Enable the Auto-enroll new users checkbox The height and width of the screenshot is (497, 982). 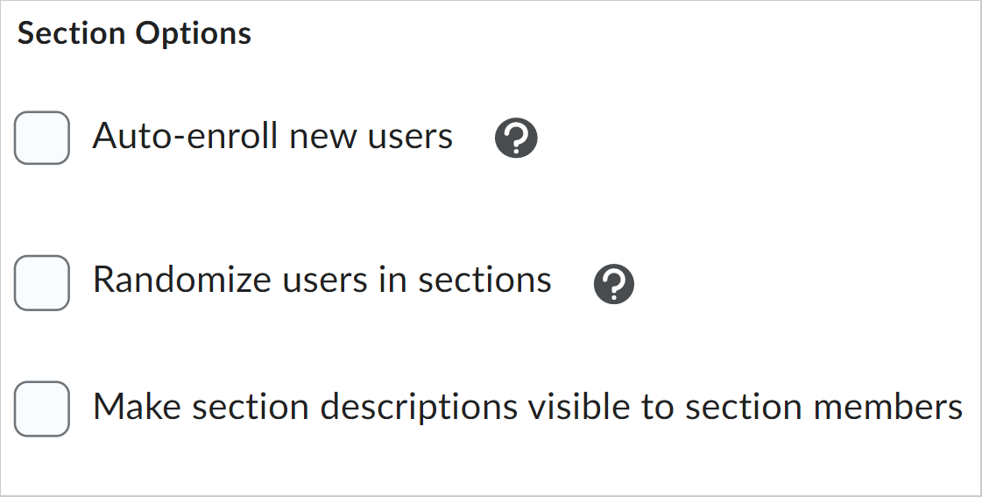tap(42, 138)
